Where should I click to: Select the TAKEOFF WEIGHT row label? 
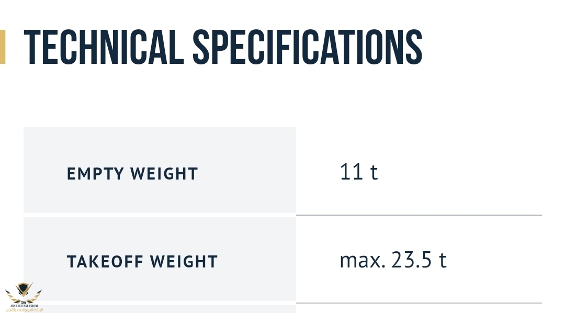coord(142,262)
